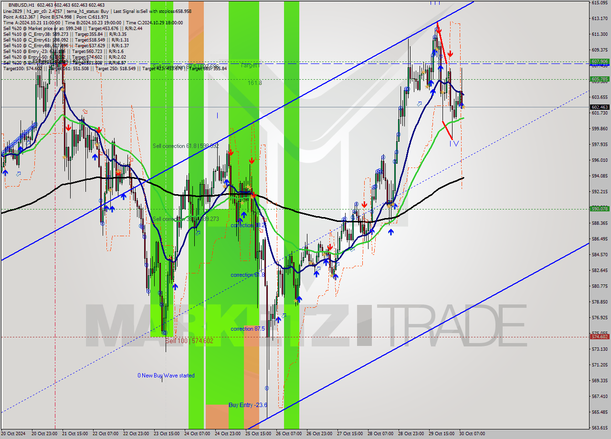Click current price tag 602.463 on axis

pyautogui.click(x=600, y=107)
